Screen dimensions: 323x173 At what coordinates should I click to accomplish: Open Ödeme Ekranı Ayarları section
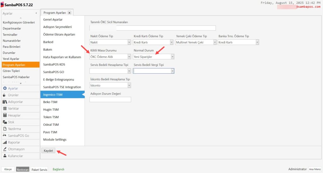pos(62,35)
